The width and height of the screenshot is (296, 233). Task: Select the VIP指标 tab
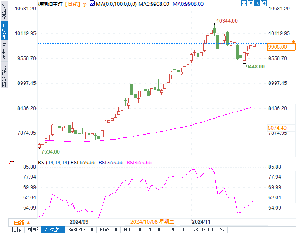tap(53, 230)
